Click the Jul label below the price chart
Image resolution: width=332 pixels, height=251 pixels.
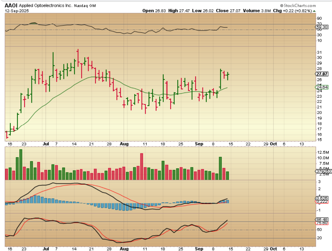click(x=46, y=144)
